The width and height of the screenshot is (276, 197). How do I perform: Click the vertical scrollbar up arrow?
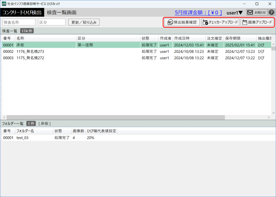[x=273, y=44]
